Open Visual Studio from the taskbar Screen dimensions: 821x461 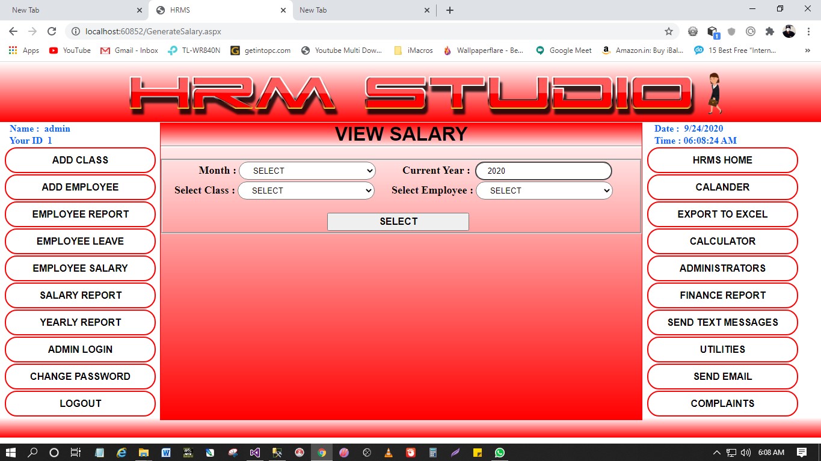pos(255,453)
